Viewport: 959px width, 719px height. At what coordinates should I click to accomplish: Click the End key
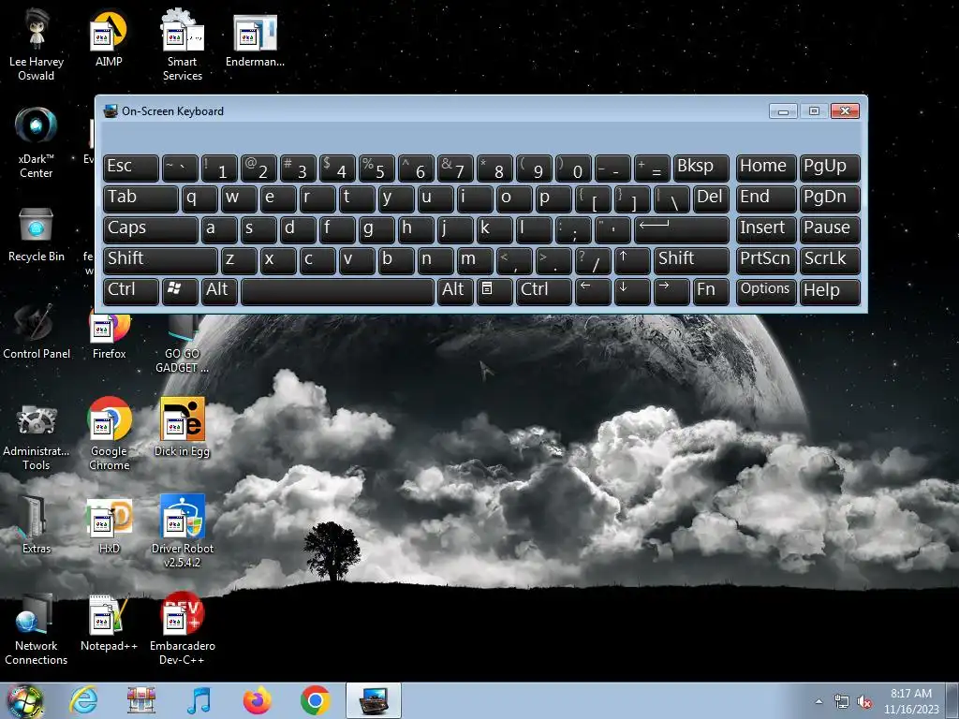tap(766, 199)
